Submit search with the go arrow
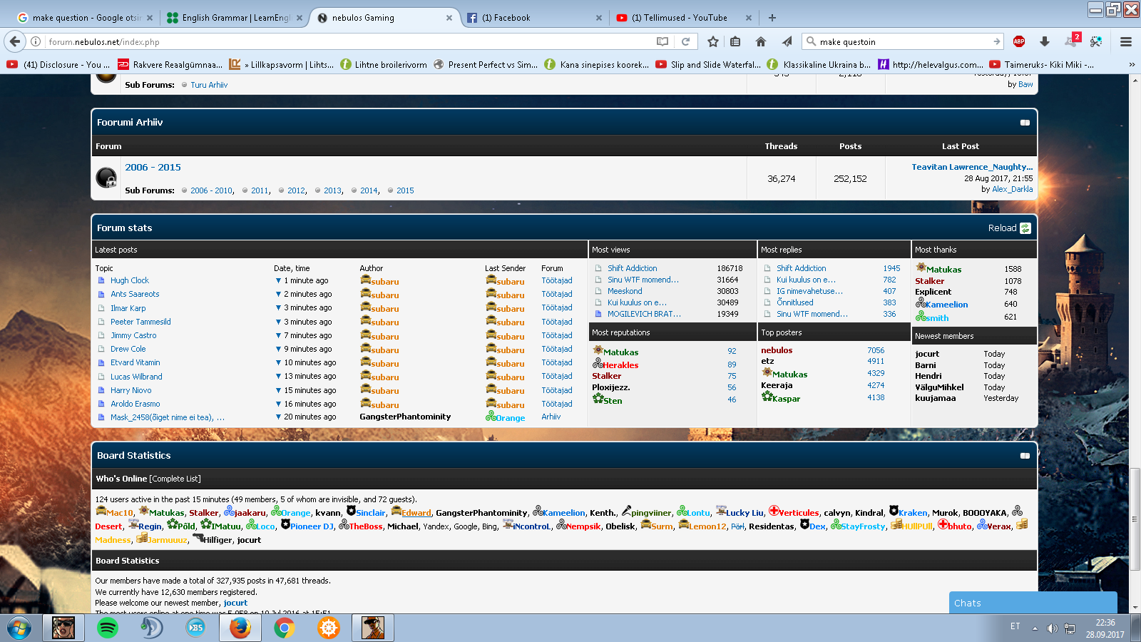The height and width of the screenshot is (642, 1141). pyautogui.click(x=996, y=41)
